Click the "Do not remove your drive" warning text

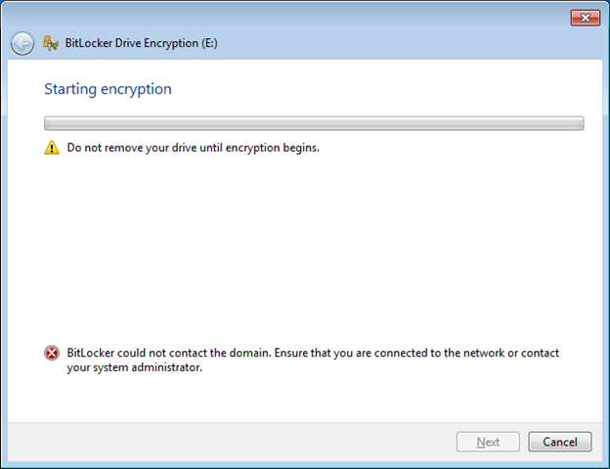[193, 149]
